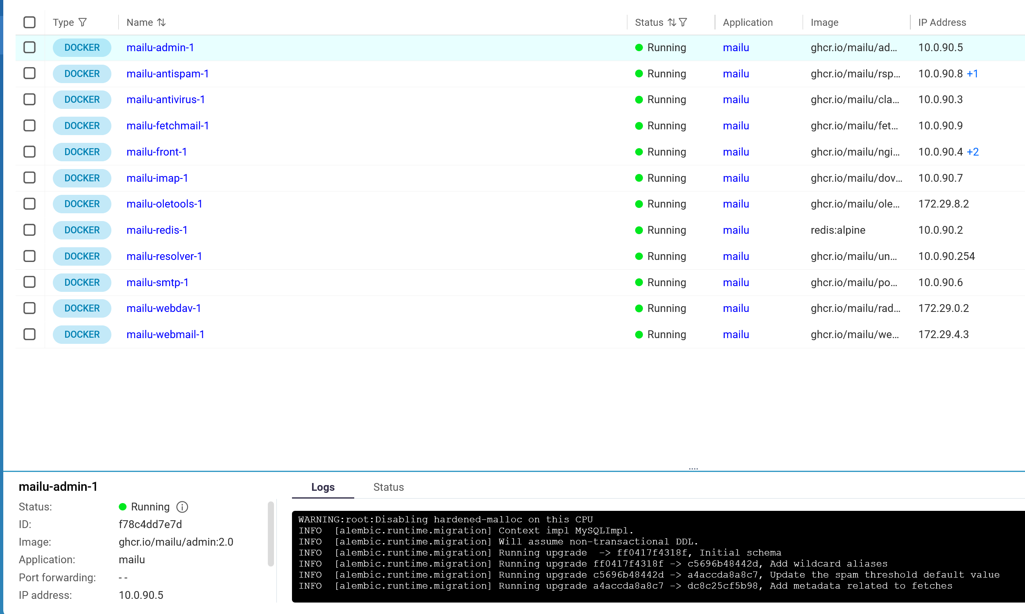Click the info icon next to Running status

pos(182,507)
